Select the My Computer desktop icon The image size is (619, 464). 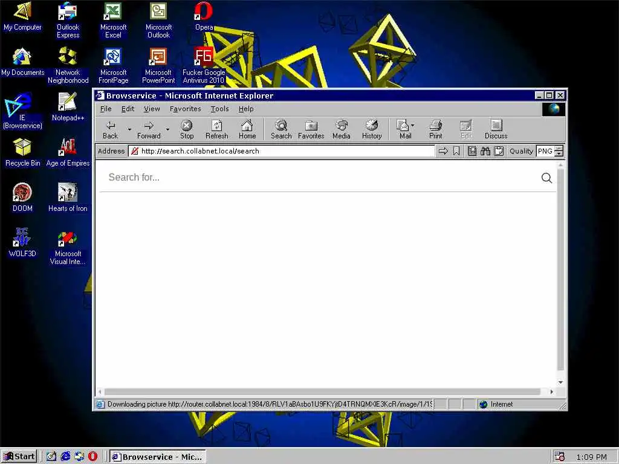click(x=22, y=16)
